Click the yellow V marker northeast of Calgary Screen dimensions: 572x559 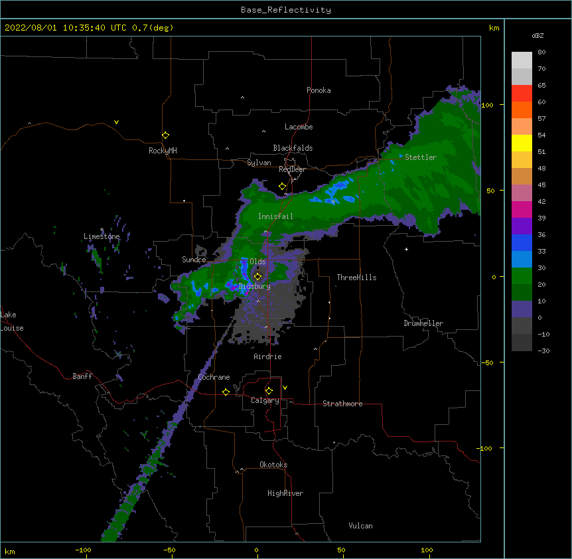pyautogui.click(x=285, y=388)
